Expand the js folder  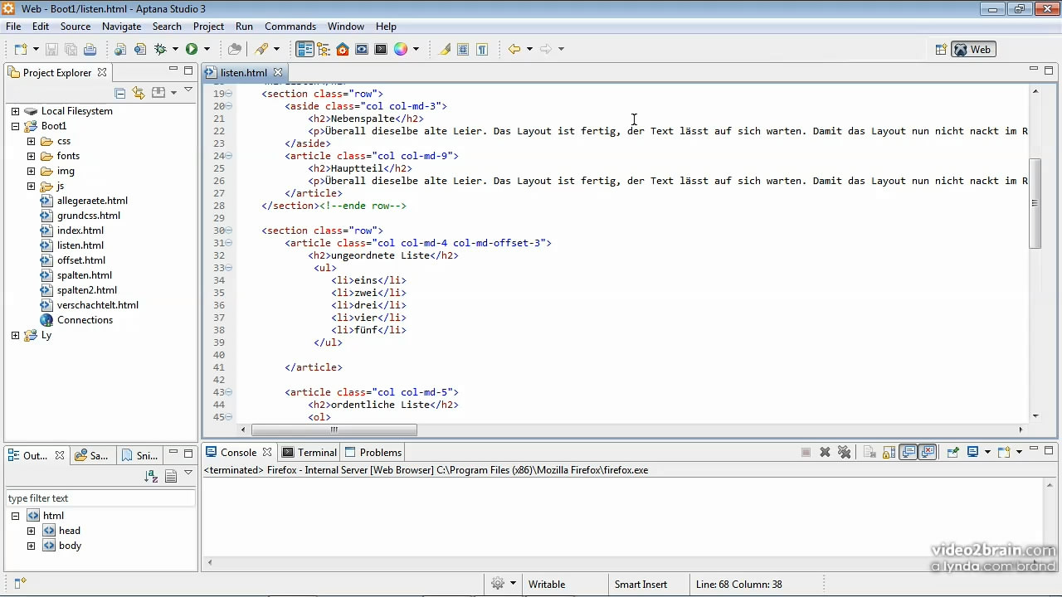point(31,186)
